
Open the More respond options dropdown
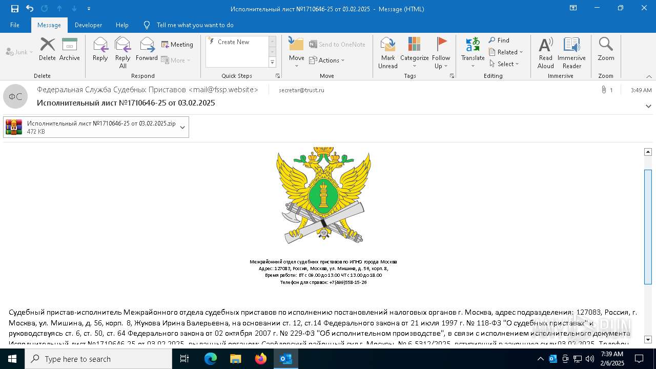click(x=176, y=60)
